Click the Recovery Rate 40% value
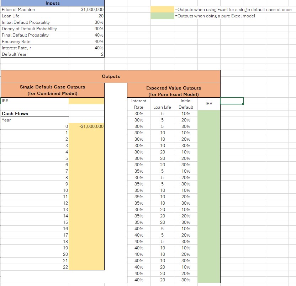 [87, 42]
